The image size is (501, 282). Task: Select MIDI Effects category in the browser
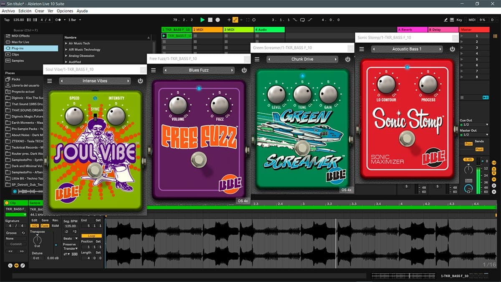31,36
